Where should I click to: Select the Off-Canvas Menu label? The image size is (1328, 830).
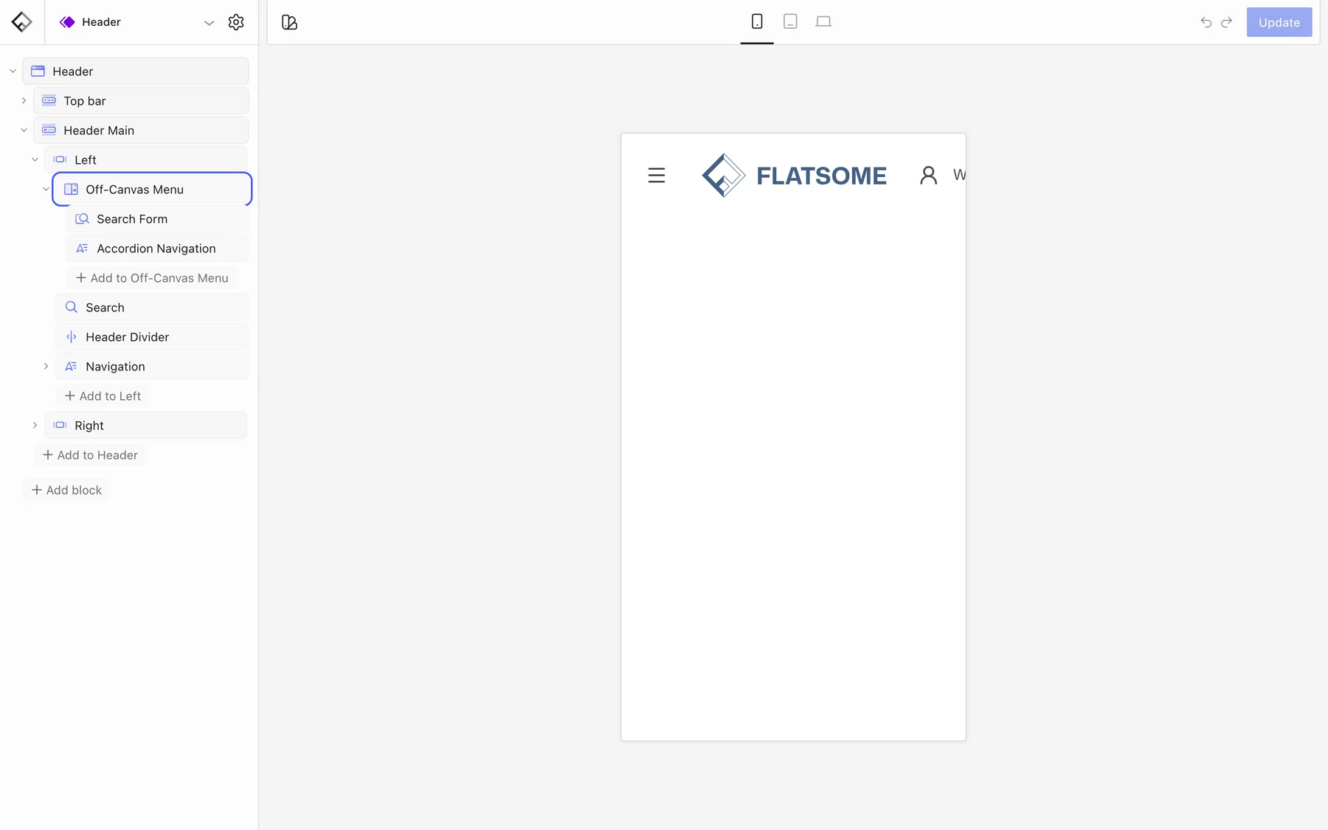(134, 190)
